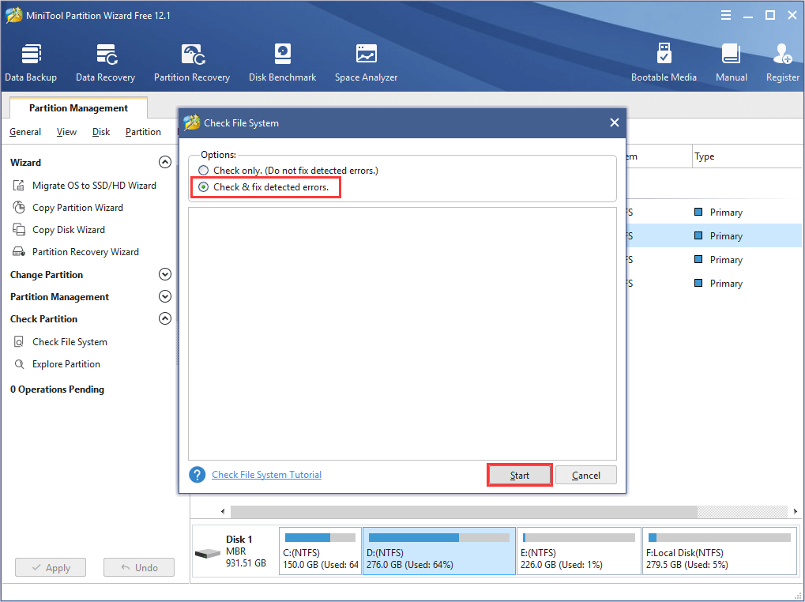Open the Data Backup tool
This screenshot has height=602, width=805.
pos(31,62)
